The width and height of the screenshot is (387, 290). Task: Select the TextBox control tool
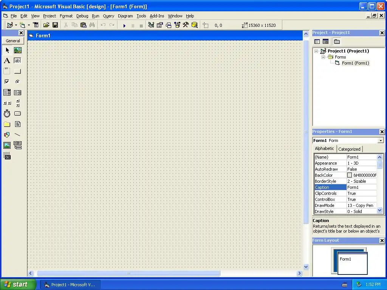click(x=17, y=61)
